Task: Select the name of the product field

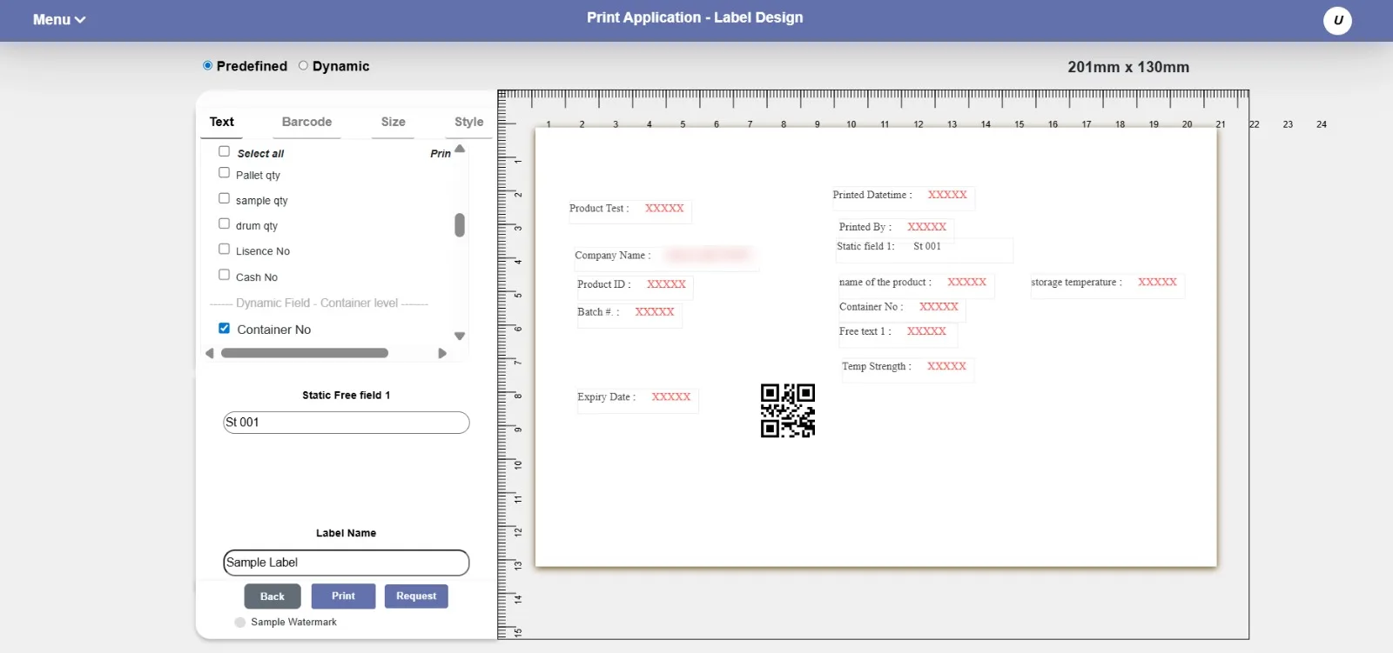Action: pyautogui.click(x=916, y=284)
